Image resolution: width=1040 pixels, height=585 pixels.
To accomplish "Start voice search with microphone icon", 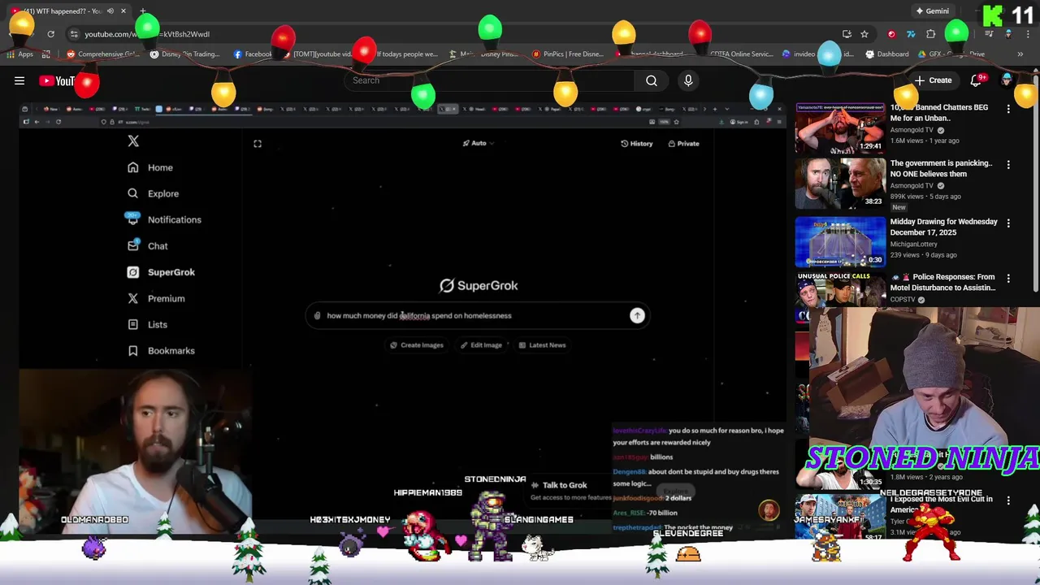I will coord(688,80).
